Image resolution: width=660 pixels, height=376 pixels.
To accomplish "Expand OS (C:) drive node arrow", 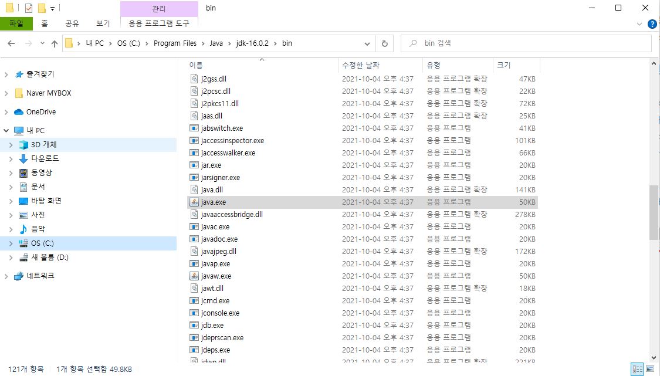I will pyautogui.click(x=11, y=243).
